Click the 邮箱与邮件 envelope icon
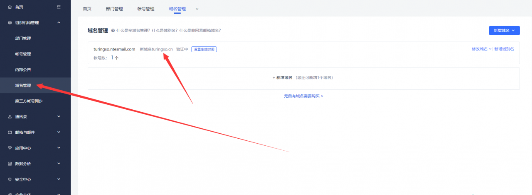 click(10, 132)
